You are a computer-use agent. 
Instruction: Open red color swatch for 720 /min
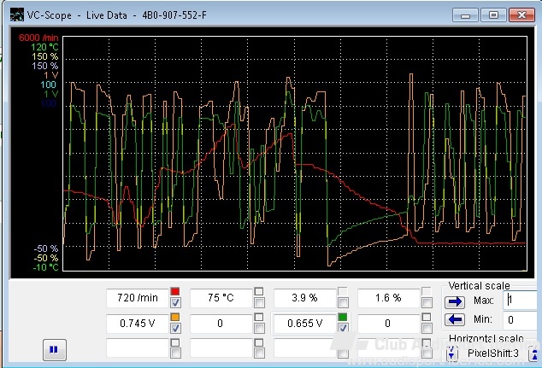point(175,291)
